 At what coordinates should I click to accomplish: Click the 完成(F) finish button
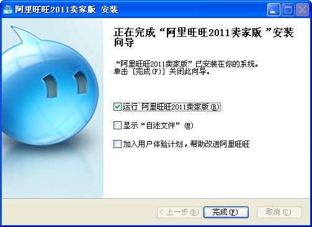(226, 212)
